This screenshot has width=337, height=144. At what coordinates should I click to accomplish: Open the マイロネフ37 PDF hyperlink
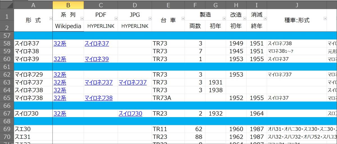click(x=99, y=82)
